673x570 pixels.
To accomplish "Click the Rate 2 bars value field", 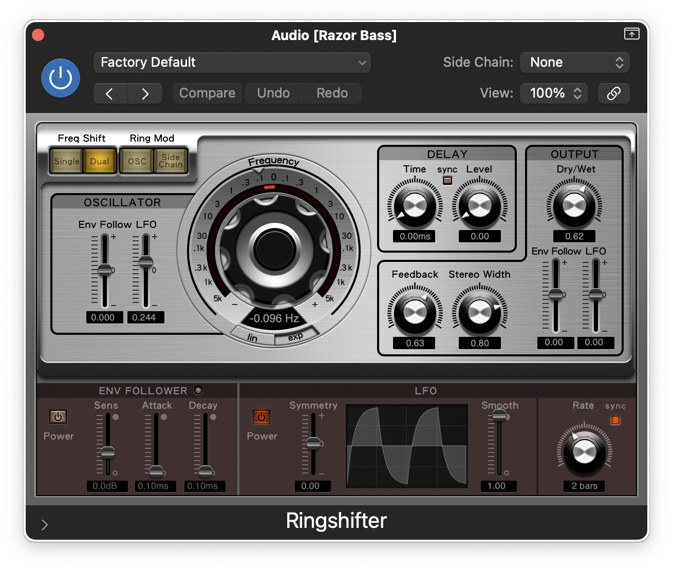I will [585, 486].
